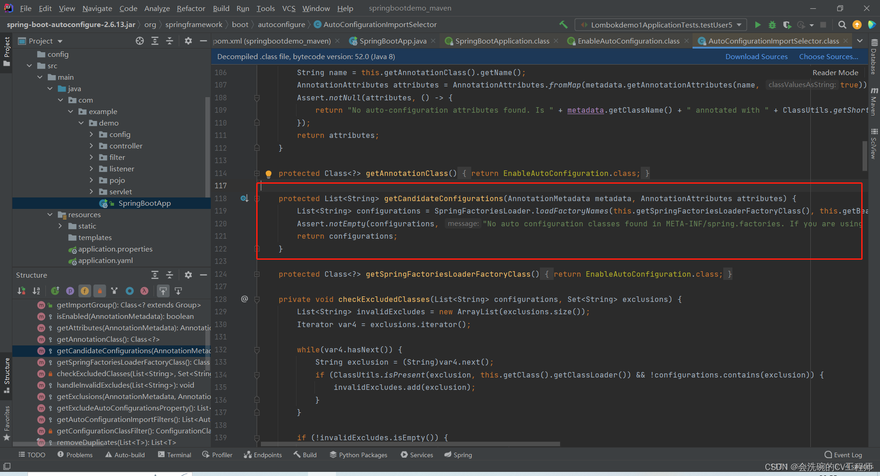This screenshot has width=880, height=476.
Task: Toggle Sort Alphabetically in Structure
Action: [37, 291]
